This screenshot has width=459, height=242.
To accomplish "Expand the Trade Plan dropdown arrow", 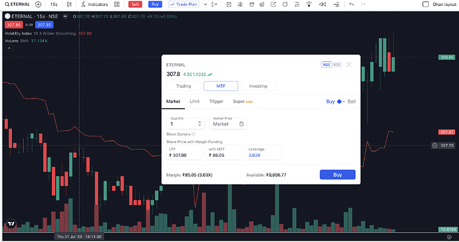I will (x=205, y=5).
